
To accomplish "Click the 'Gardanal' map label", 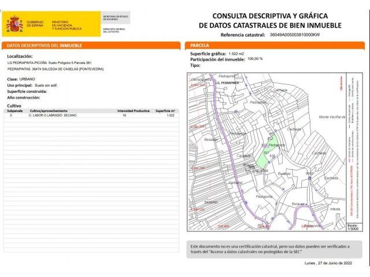I will [236, 183].
